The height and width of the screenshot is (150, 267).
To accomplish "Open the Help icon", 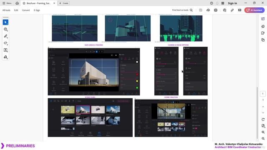I will [212, 3].
